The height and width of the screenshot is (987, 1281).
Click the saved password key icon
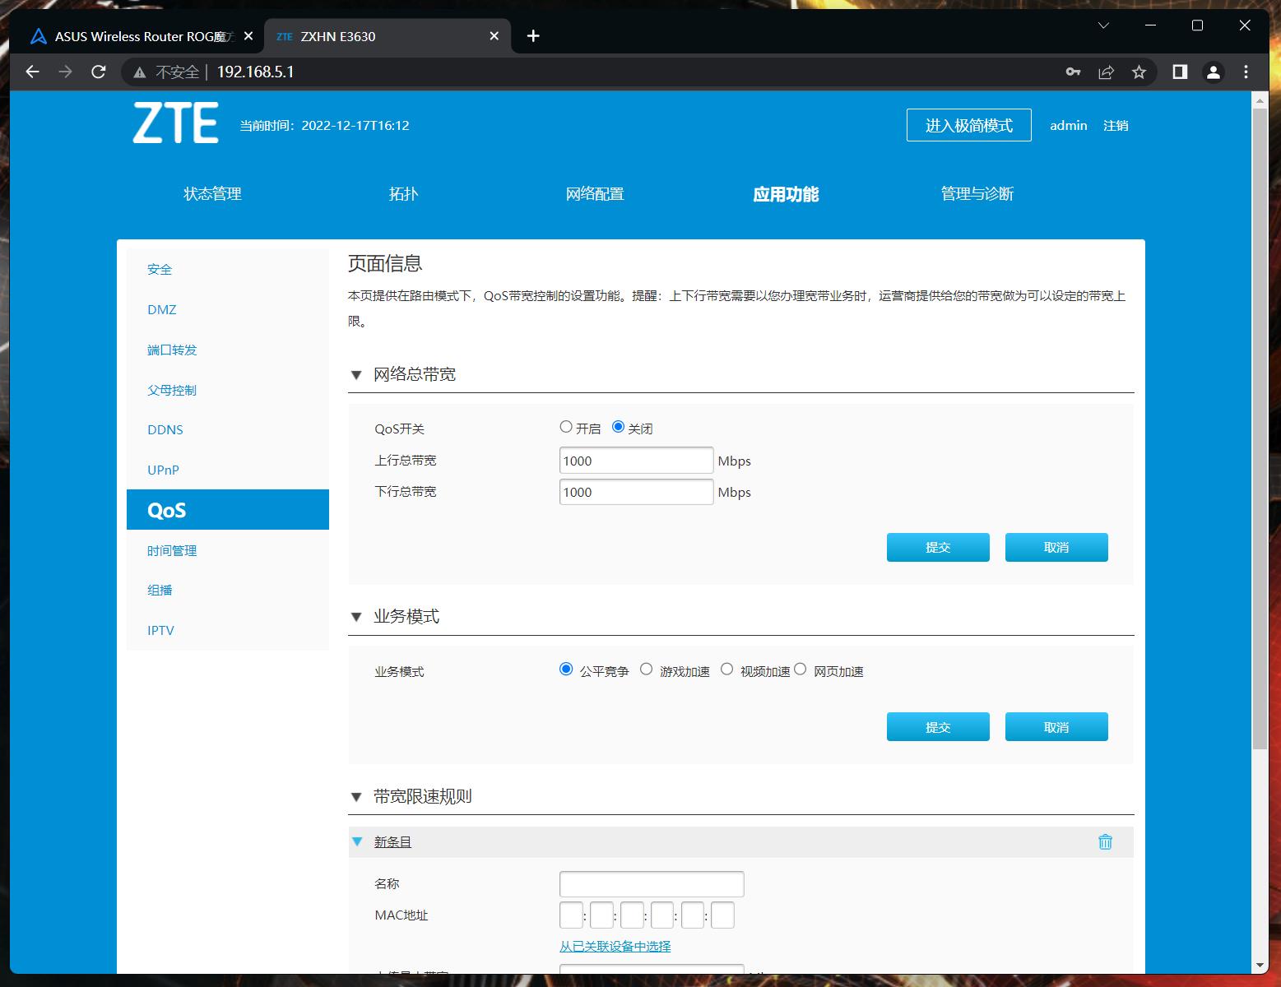[1073, 72]
